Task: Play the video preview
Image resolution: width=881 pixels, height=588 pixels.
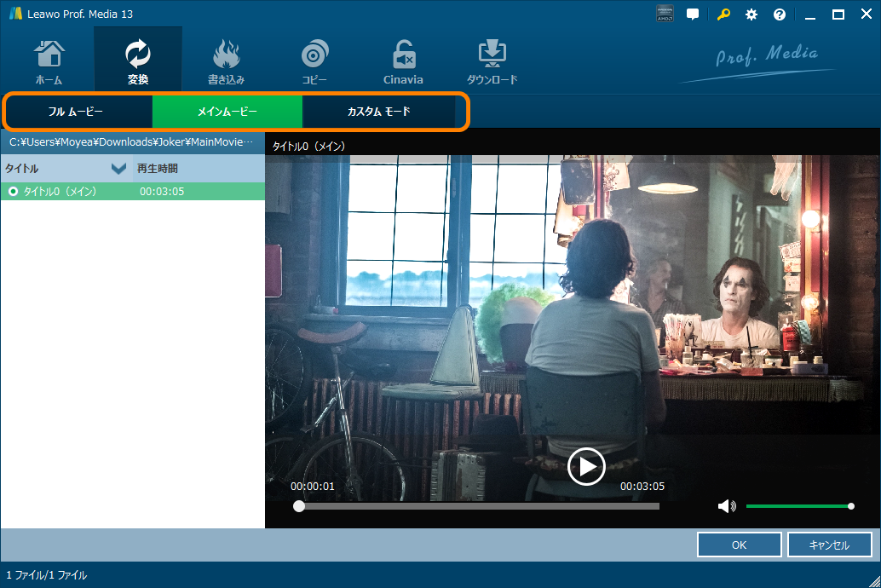Action: coord(586,466)
